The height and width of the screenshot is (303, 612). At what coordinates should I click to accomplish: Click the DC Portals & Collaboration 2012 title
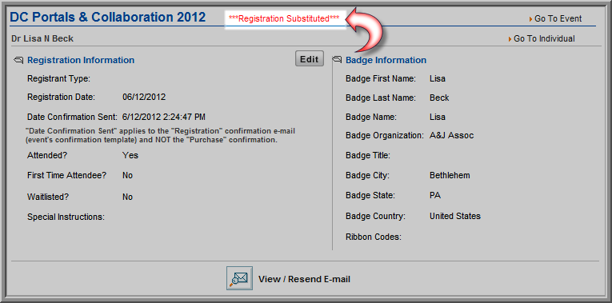(108, 17)
